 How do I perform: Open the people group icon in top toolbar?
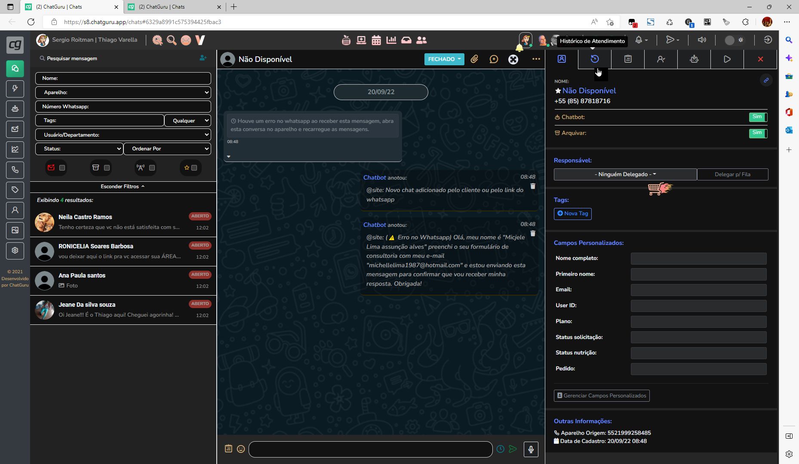tap(421, 40)
